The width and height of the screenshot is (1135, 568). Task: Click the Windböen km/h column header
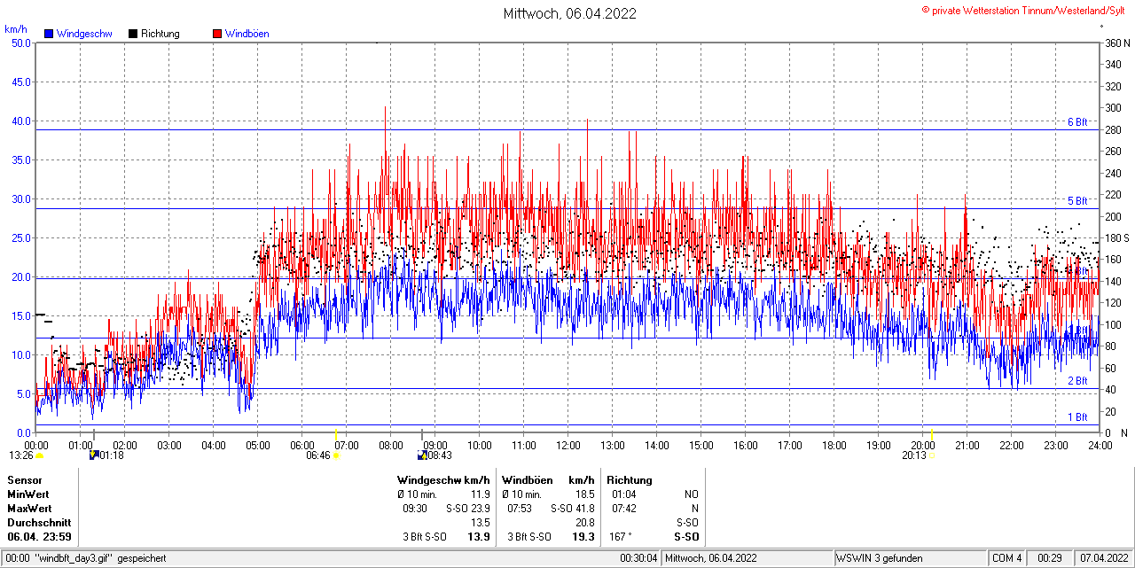pos(548,480)
